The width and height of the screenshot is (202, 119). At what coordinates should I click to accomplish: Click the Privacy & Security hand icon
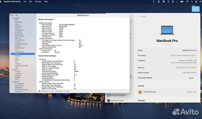(109, 95)
